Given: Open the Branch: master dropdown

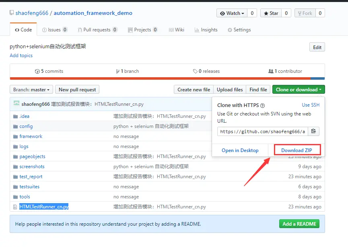Looking at the screenshot, I should click(31, 90).
